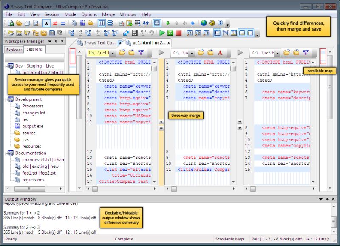Viewport: 340px width, 246px height.
Task: Click the Workspace Manager horizontal scrollbar thumb
Action: click(x=30, y=189)
